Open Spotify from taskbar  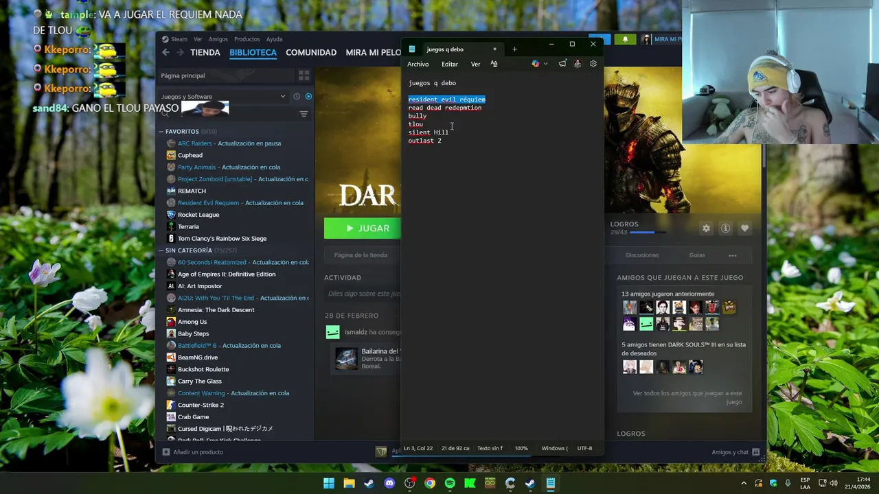[x=450, y=483]
